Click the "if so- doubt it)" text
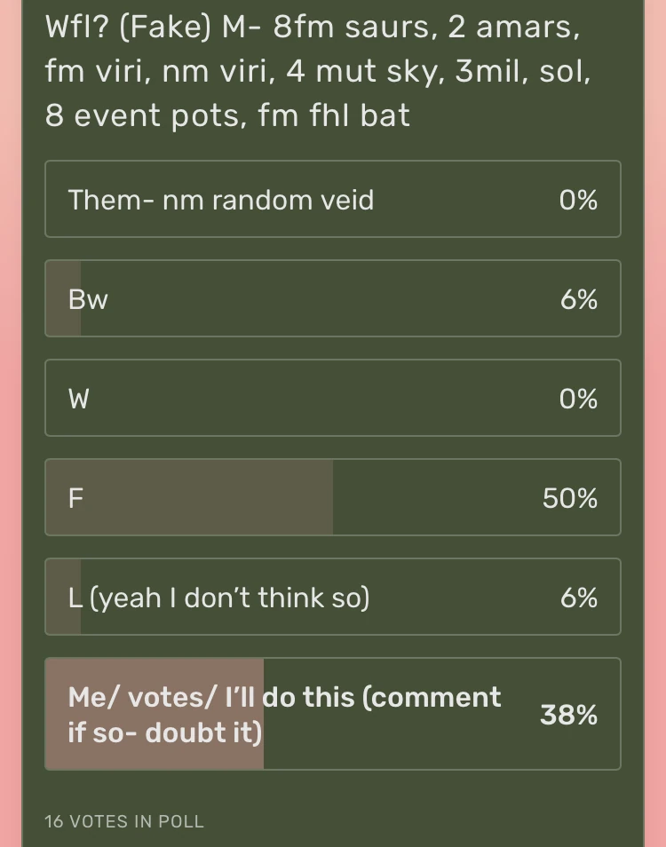 pyautogui.click(x=165, y=733)
